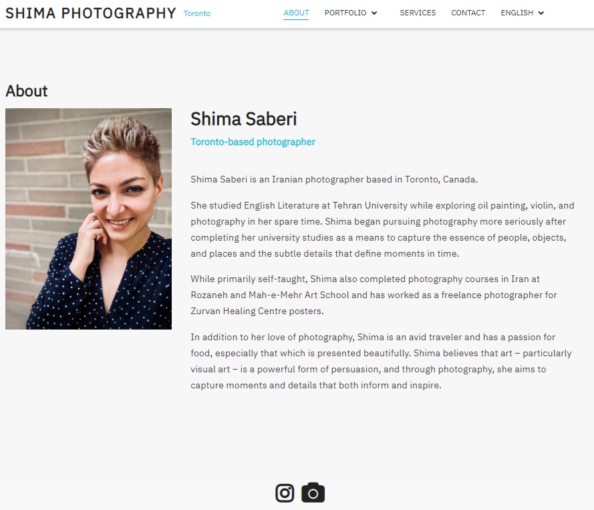
Task: Navigate to the Contact page
Action: coord(468,13)
